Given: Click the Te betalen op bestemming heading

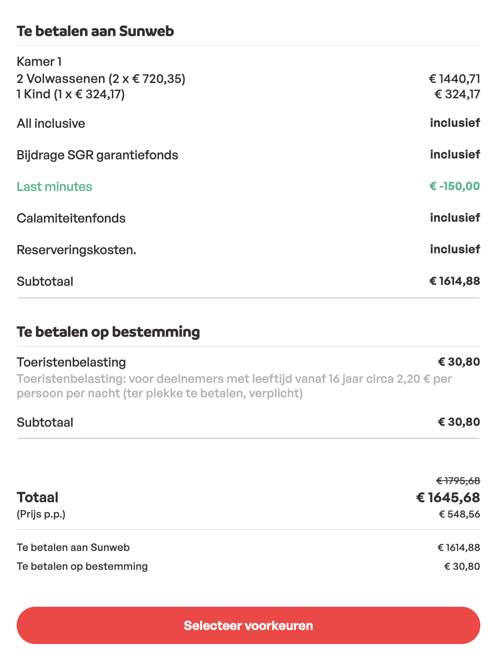Looking at the screenshot, I should pyautogui.click(x=108, y=332).
